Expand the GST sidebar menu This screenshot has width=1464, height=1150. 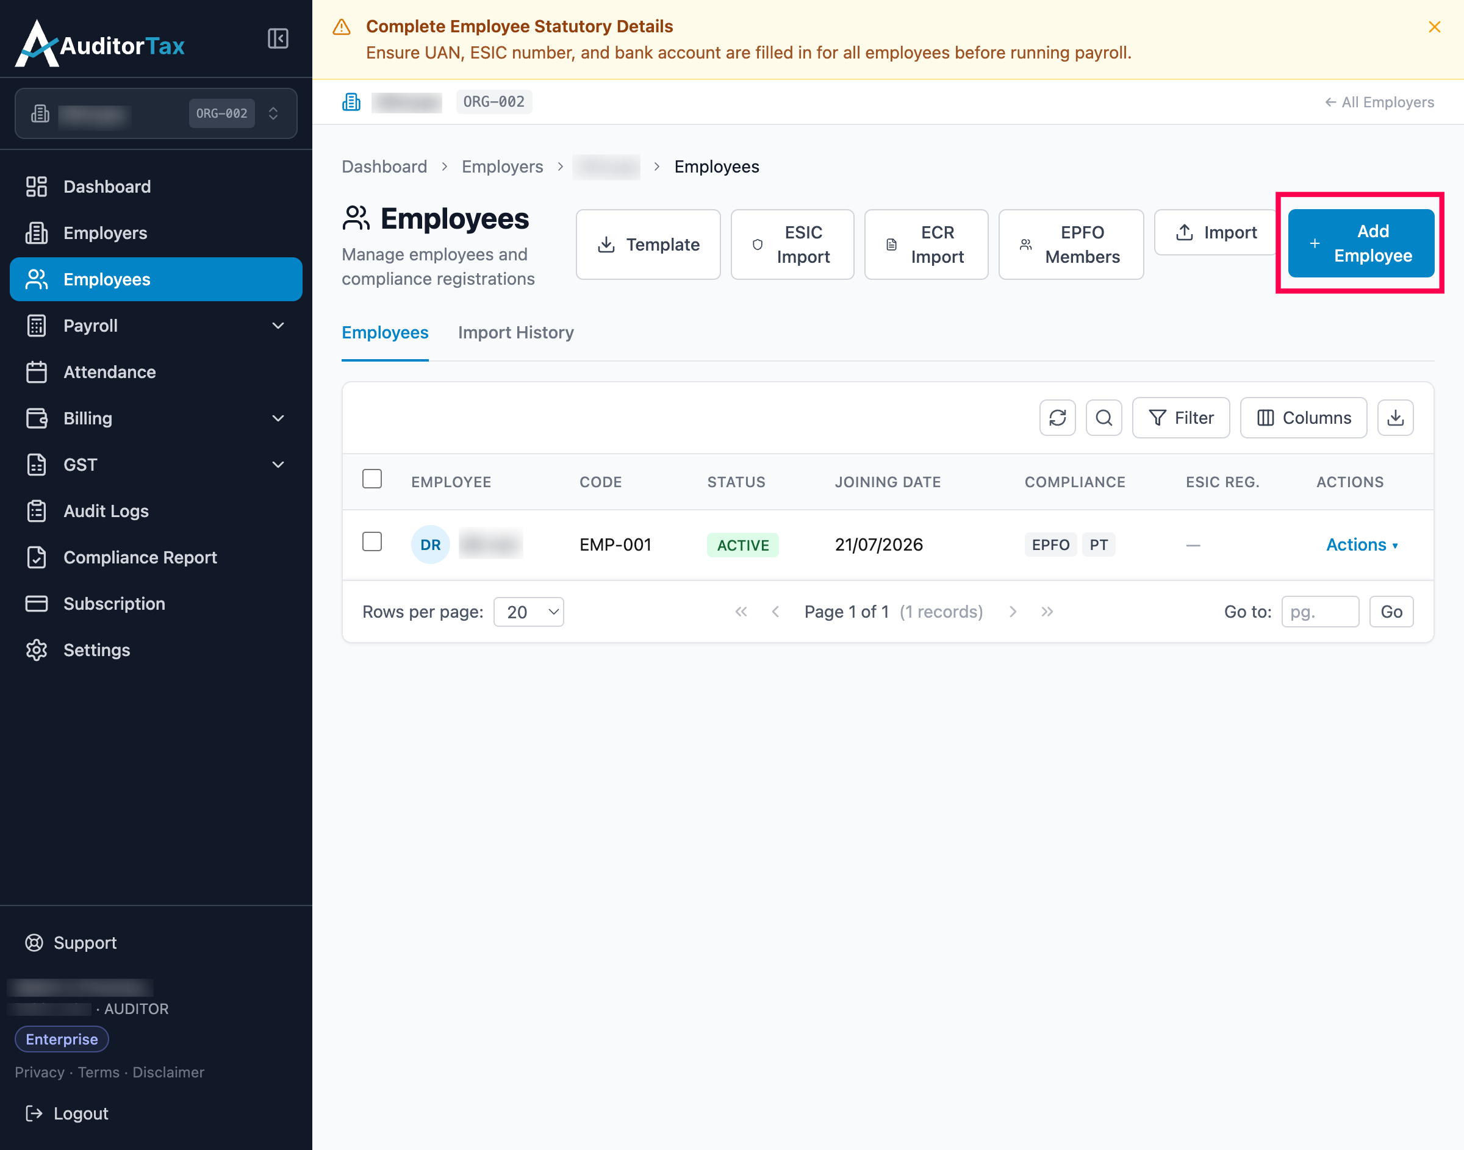[x=156, y=465]
